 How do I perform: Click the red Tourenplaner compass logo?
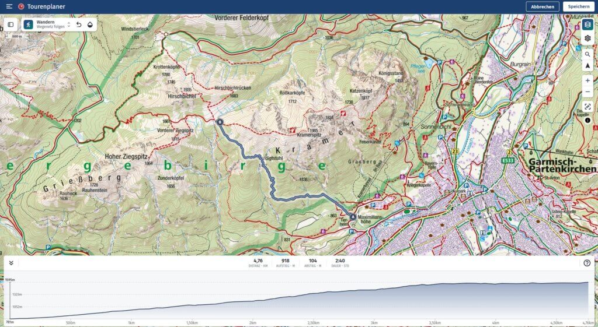point(21,6)
